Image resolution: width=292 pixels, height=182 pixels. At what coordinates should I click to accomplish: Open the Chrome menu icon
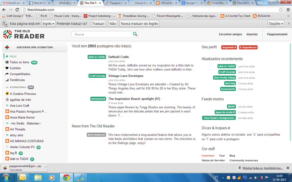pyautogui.click(x=288, y=10)
